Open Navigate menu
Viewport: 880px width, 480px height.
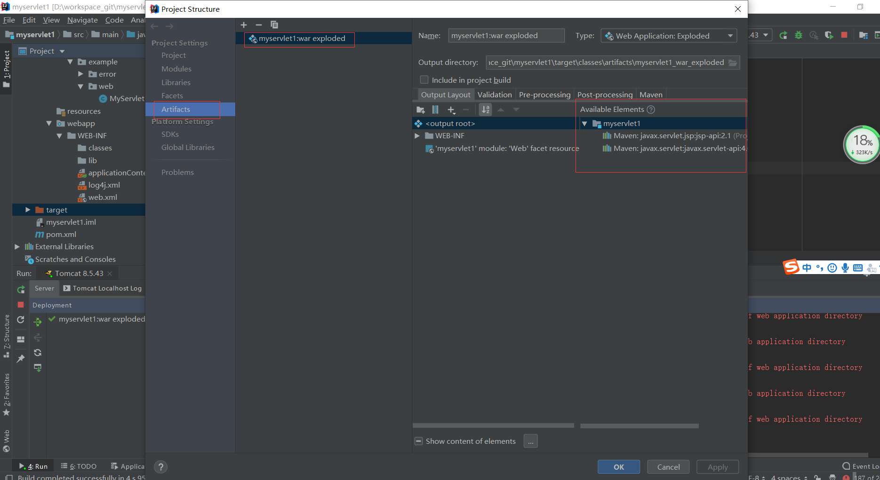82,20
